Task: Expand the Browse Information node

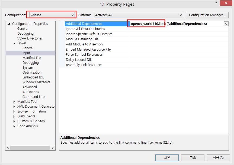Action: [x=14, y=111]
